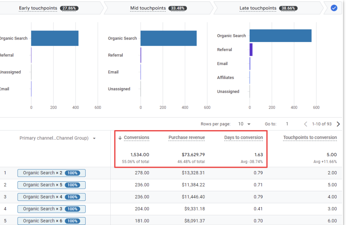Screen dimensions: 346x225
Task: Click total conversions value 1,534.00
Action: [x=140, y=155]
